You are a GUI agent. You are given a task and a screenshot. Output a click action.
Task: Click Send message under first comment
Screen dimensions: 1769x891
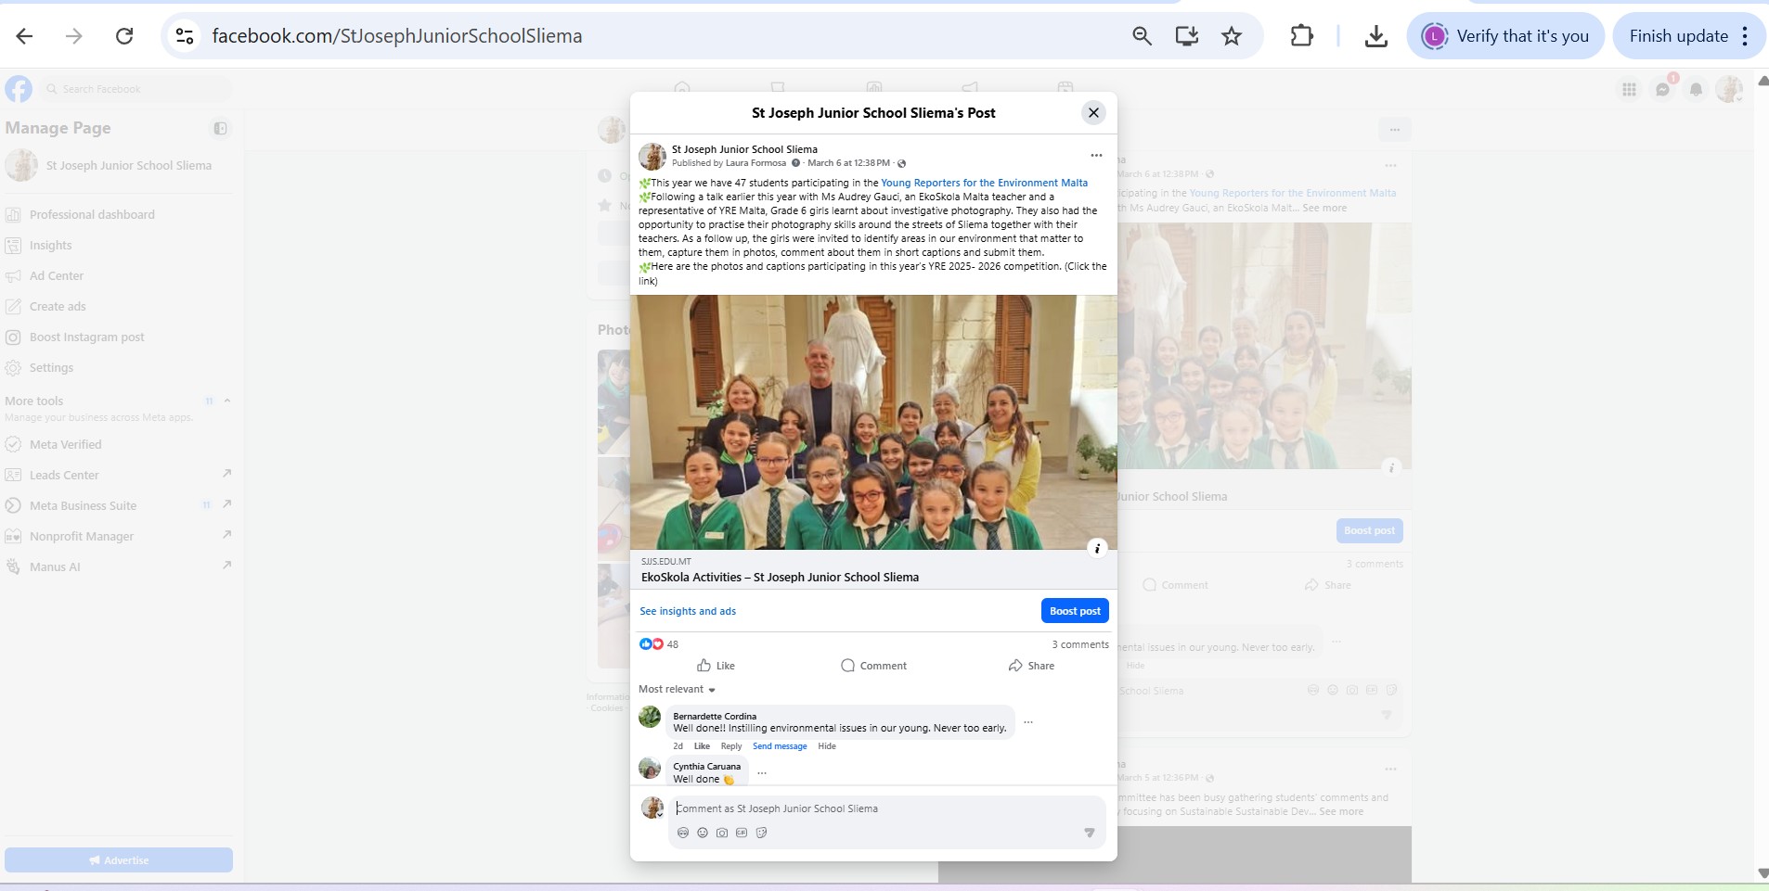780,746
